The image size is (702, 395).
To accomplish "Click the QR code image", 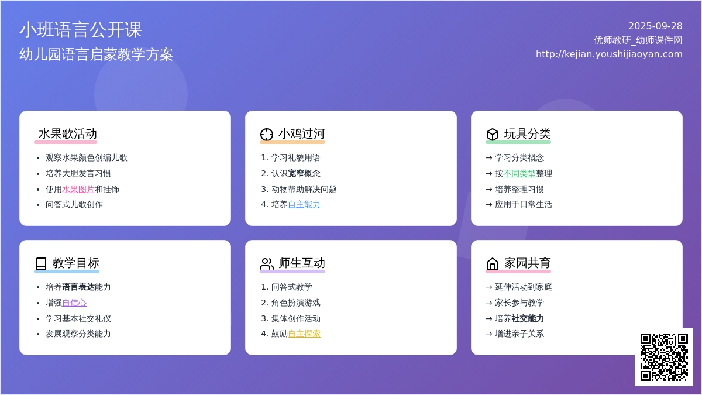I will pos(663,357).
